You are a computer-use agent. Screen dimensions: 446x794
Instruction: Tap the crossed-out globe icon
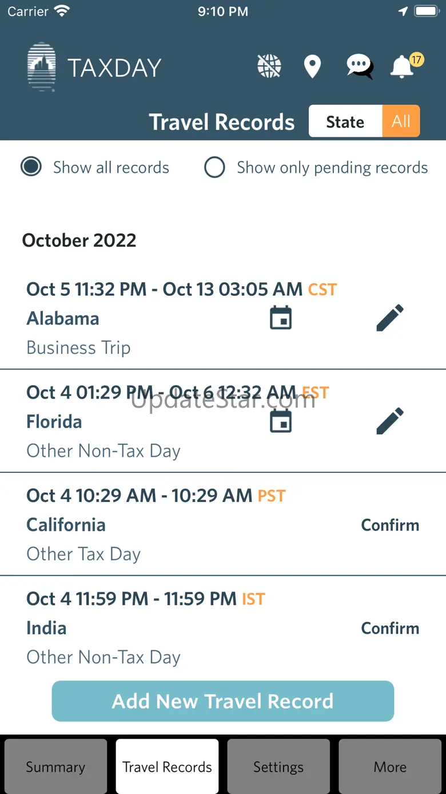pos(269,67)
